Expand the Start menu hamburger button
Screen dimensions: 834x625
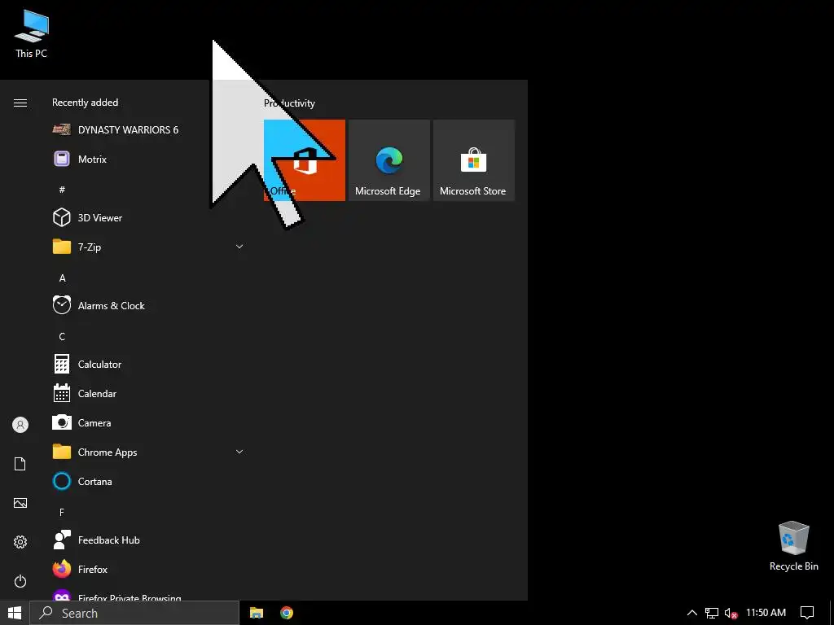tap(20, 103)
